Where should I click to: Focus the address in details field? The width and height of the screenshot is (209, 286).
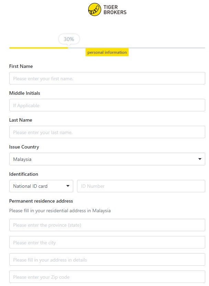pyautogui.click(x=107, y=259)
